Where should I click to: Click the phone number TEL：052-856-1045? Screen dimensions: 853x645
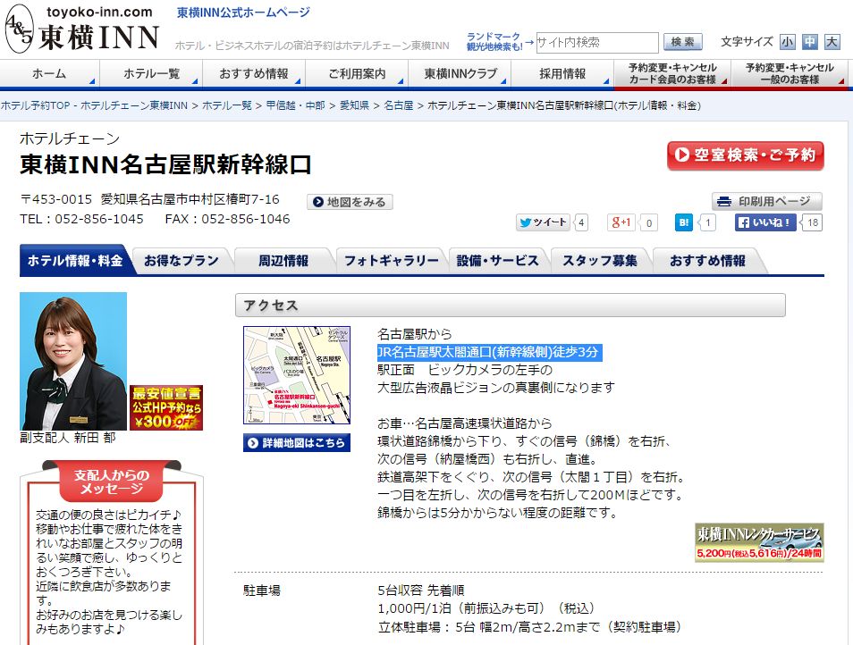(81, 219)
